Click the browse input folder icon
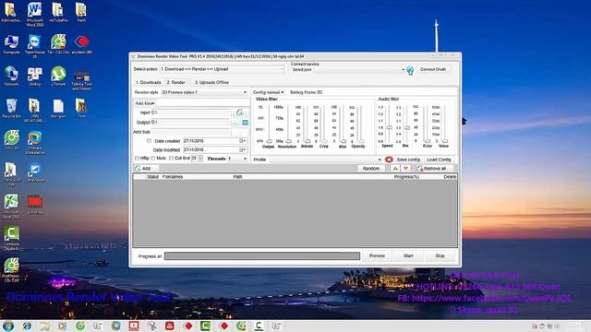The width and height of the screenshot is (591, 332). pos(240,113)
